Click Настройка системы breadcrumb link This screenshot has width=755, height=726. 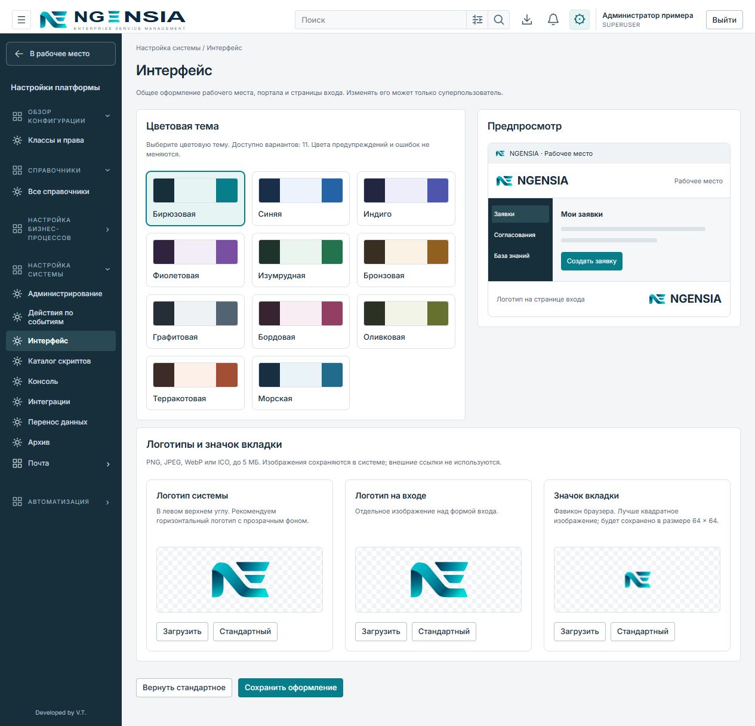(x=168, y=48)
